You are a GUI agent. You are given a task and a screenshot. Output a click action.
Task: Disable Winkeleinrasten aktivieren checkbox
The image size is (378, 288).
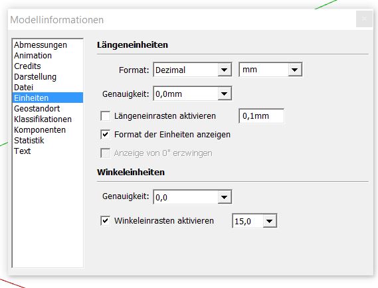(106, 220)
